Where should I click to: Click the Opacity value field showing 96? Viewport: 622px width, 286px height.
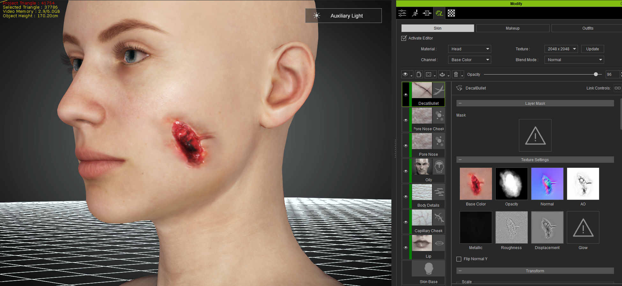[x=612, y=75]
